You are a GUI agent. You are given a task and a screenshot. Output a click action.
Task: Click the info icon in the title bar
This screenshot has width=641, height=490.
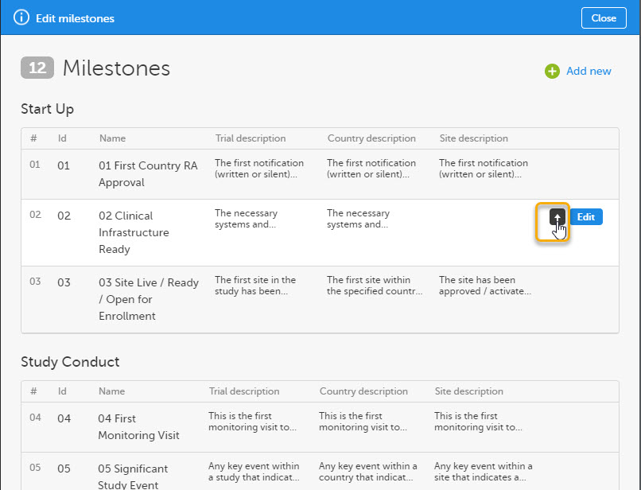pos(21,17)
